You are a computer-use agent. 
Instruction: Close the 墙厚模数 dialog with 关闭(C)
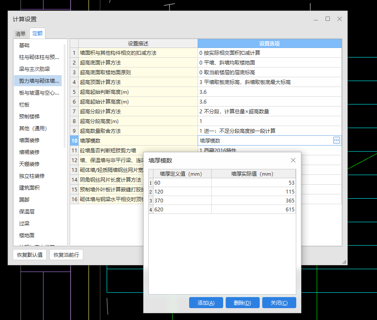pyautogui.click(x=279, y=303)
